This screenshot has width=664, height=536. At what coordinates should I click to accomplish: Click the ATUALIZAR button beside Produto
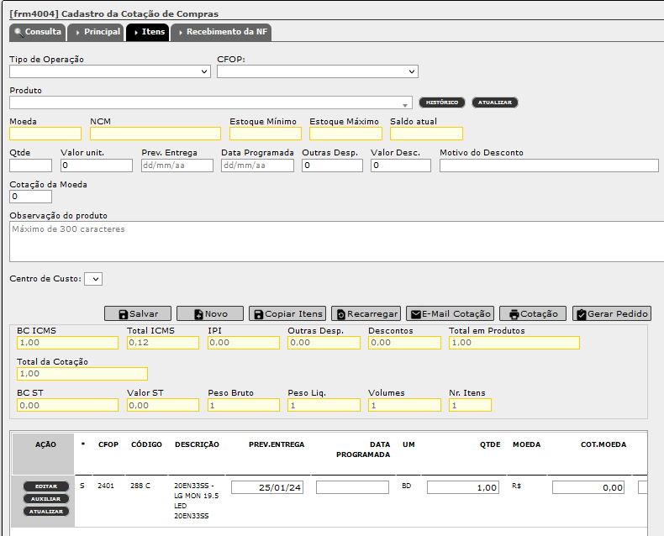tap(494, 102)
